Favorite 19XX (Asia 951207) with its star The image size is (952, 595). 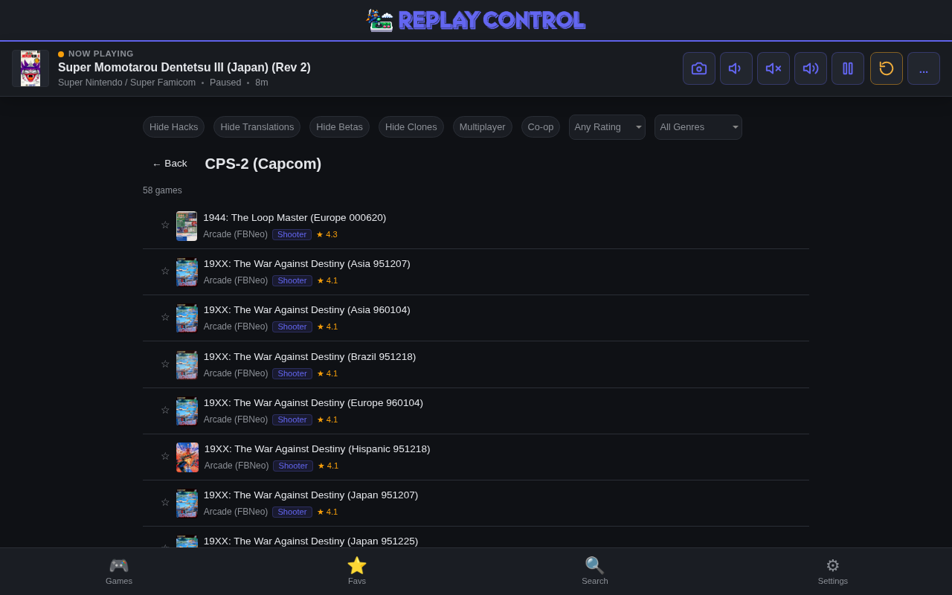[165, 271]
